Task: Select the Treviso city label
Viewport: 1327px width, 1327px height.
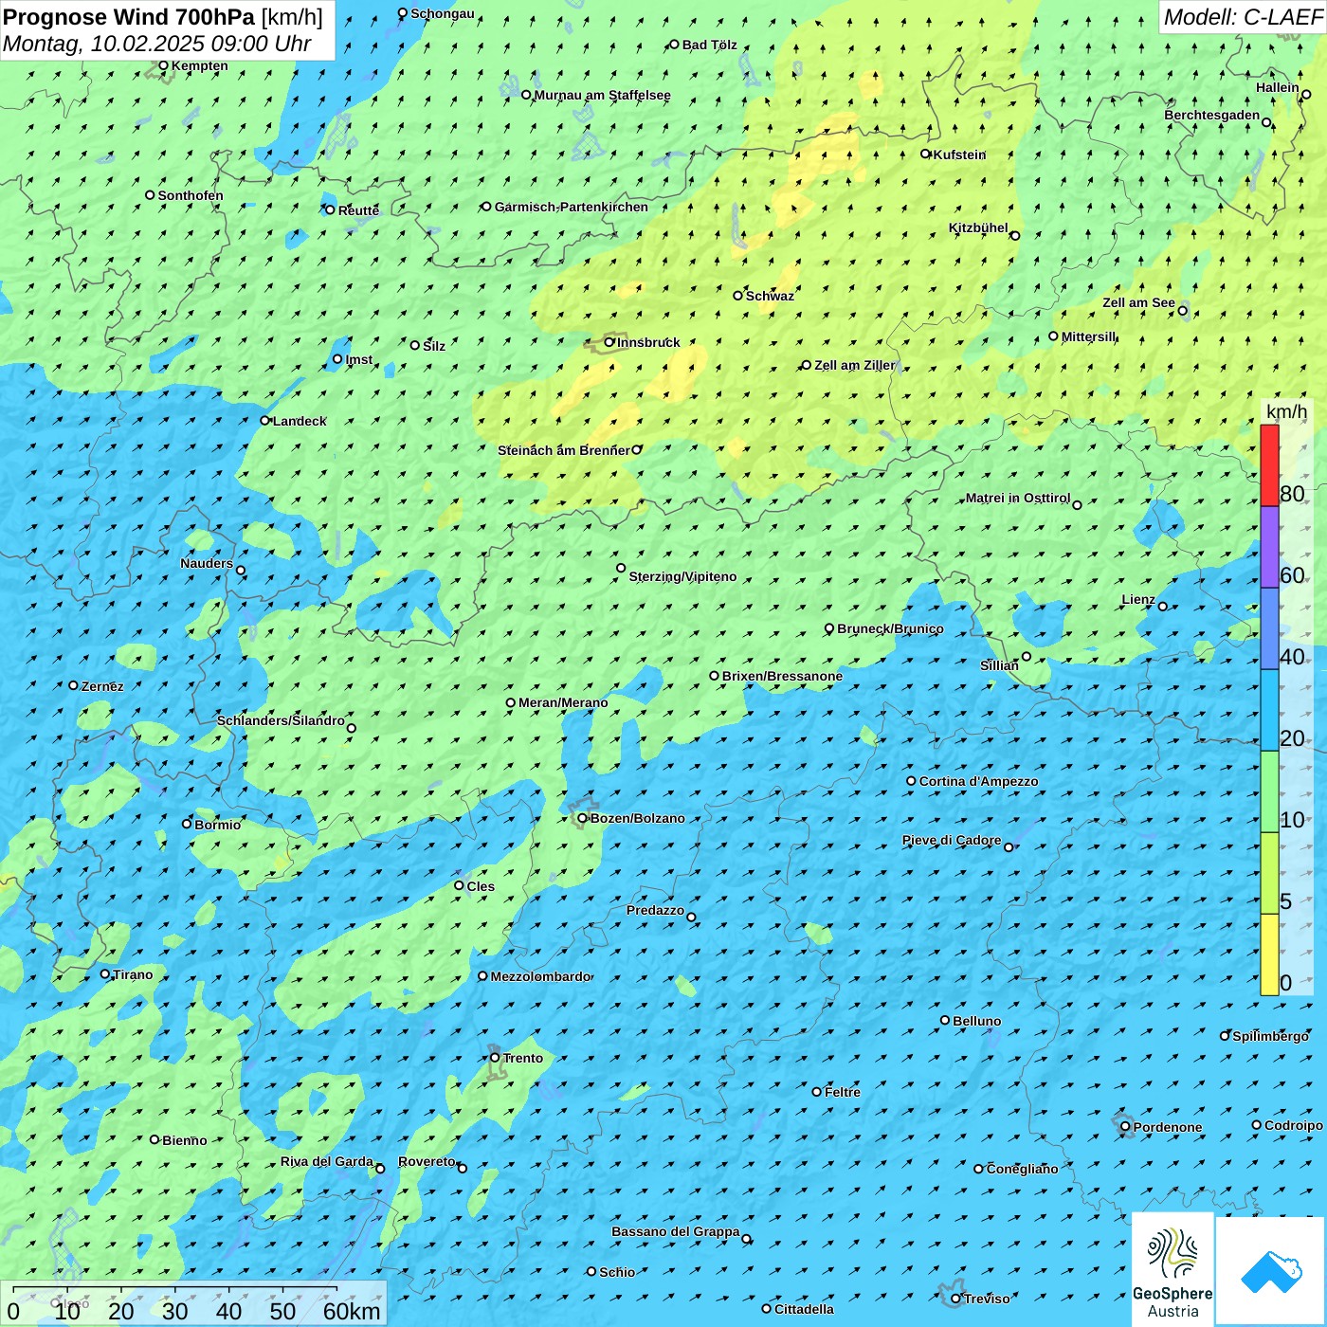Action: click(987, 1299)
